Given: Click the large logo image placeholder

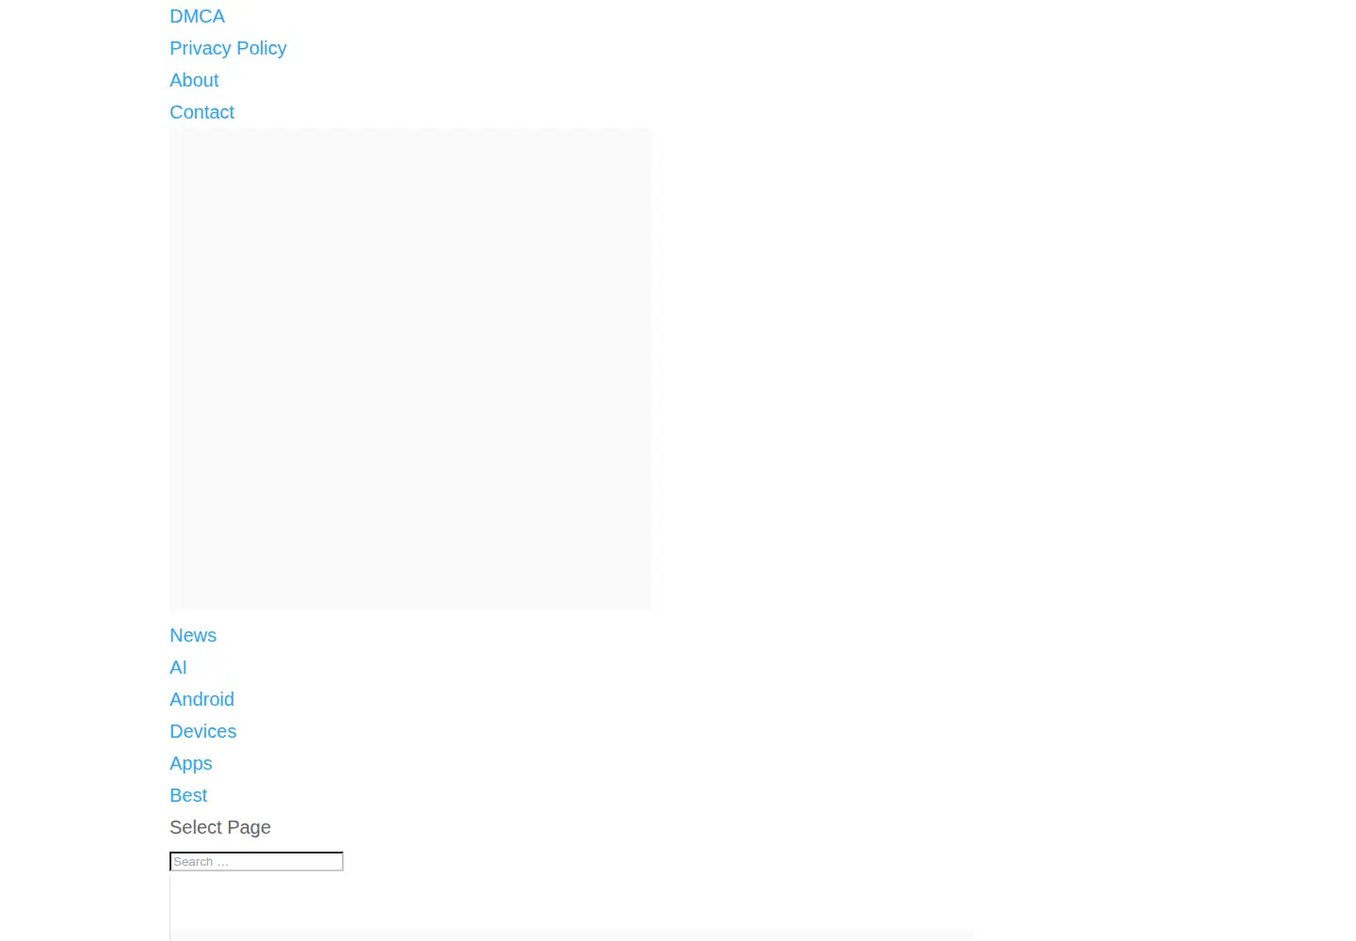Looking at the screenshot, I should pyautogui.click(x=411, y=369).
